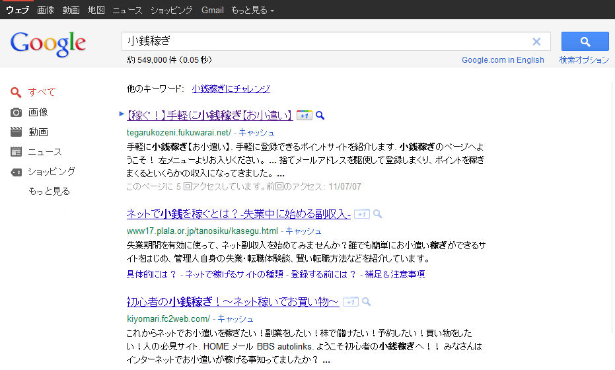
Task: Click the page vertical scrollbar
Action: point(612,207)
